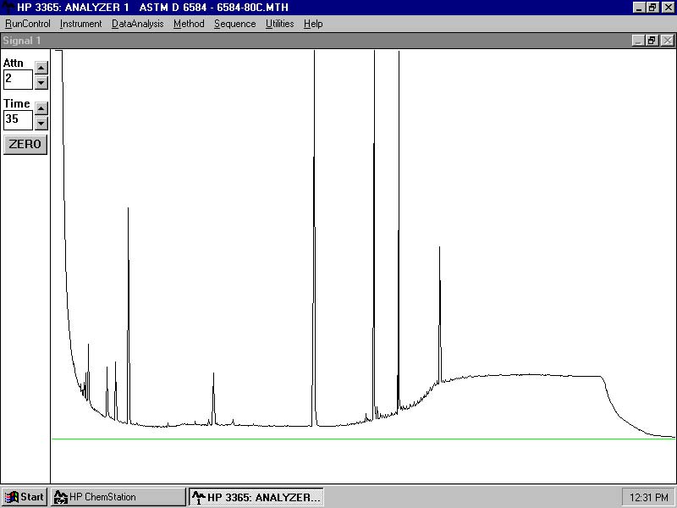
Task: Click the application icon in title bar
Action: click(8, 8)
